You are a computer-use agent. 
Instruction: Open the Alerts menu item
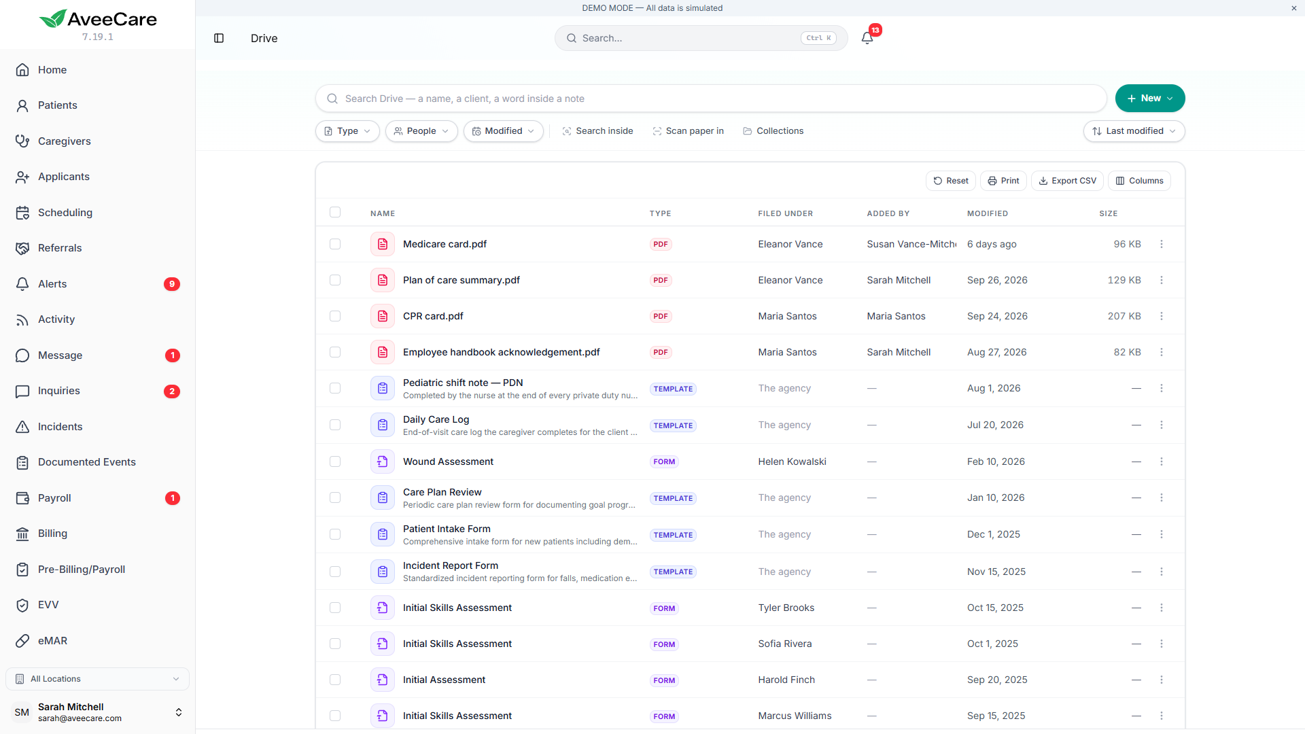[x=98, y=284]
